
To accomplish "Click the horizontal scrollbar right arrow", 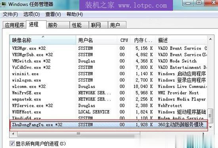I will tap(204, 134).
